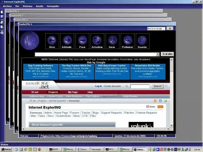This screenshot has width=203, height=152.
Task: Click the page vertical scrollbar up arrow
Action: pyautogui.click(x=171, y=60)
